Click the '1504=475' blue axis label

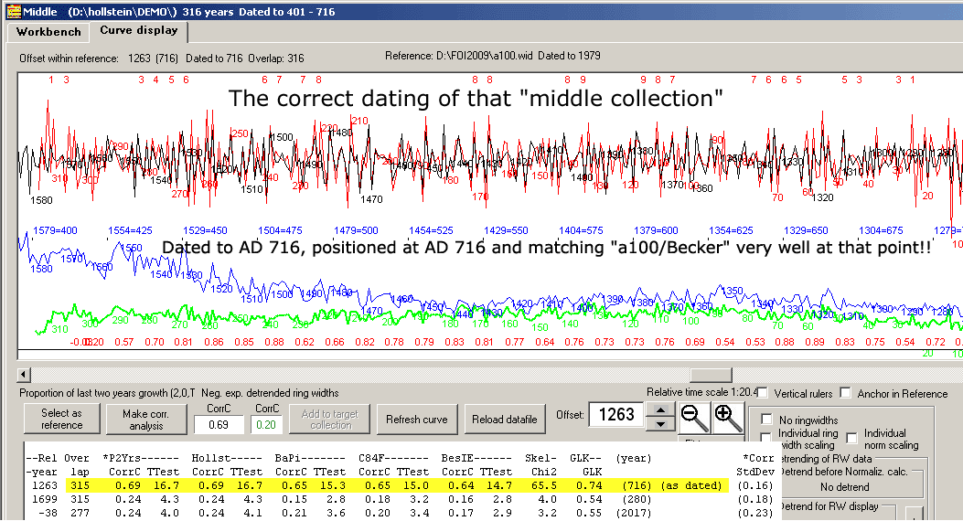click(280, 230)
